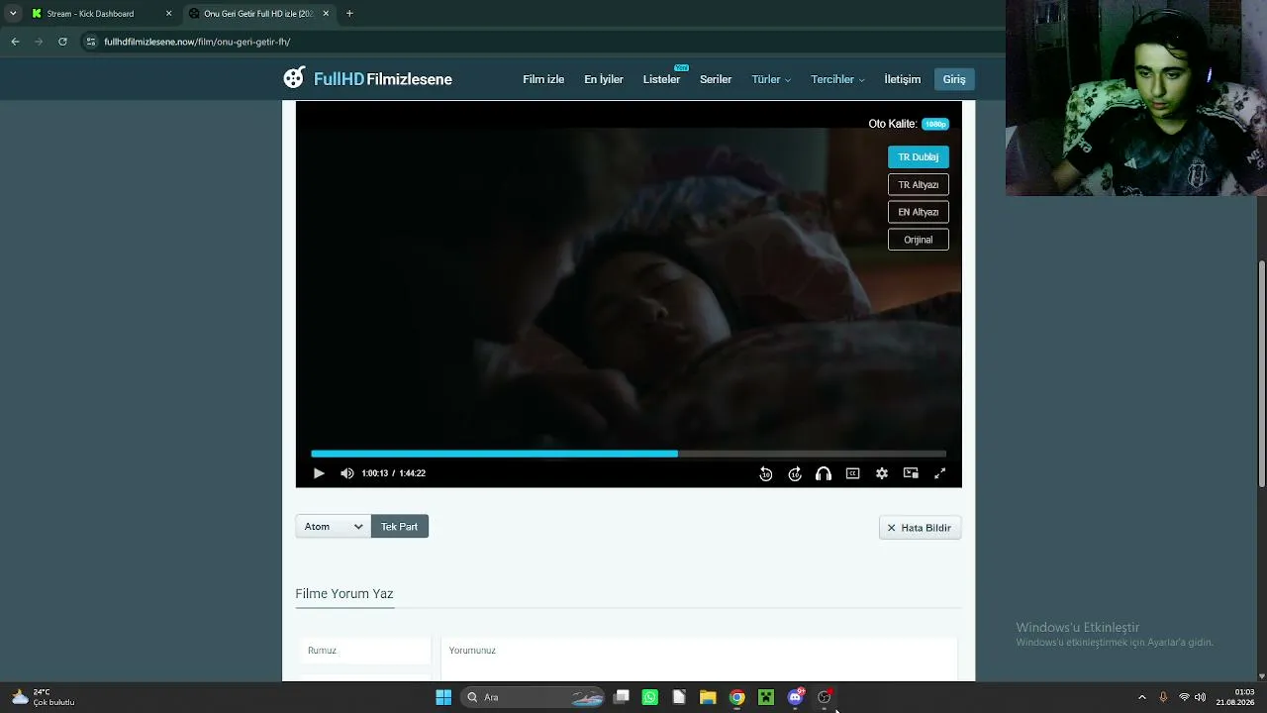Screen dimensions: 1267x713
Task: Open the Seriler menu item
Action: tap(716, 79)
